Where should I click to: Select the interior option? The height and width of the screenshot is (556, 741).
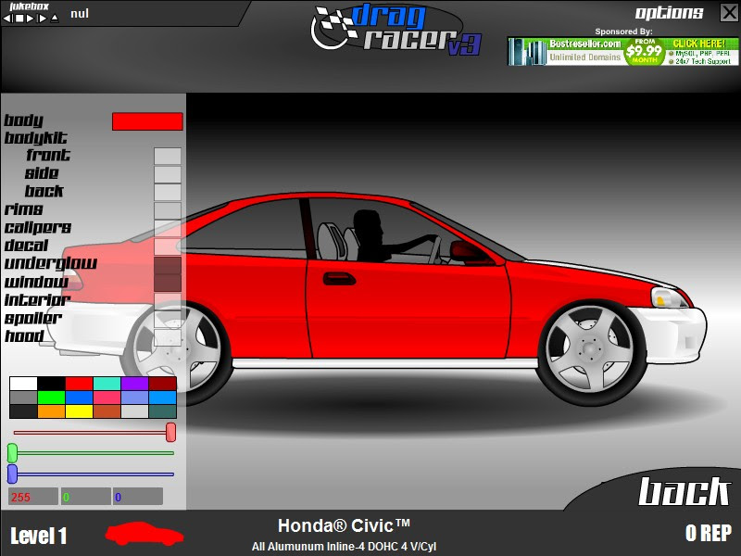click(x=37, y=299)
